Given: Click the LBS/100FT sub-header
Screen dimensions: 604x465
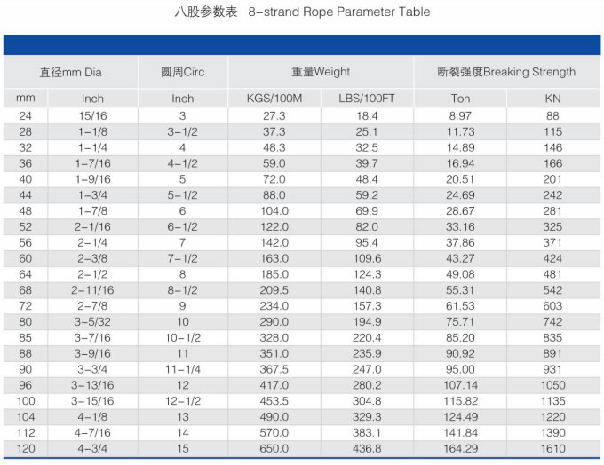Looking at the screenshot, I should [x=367, y=99].
